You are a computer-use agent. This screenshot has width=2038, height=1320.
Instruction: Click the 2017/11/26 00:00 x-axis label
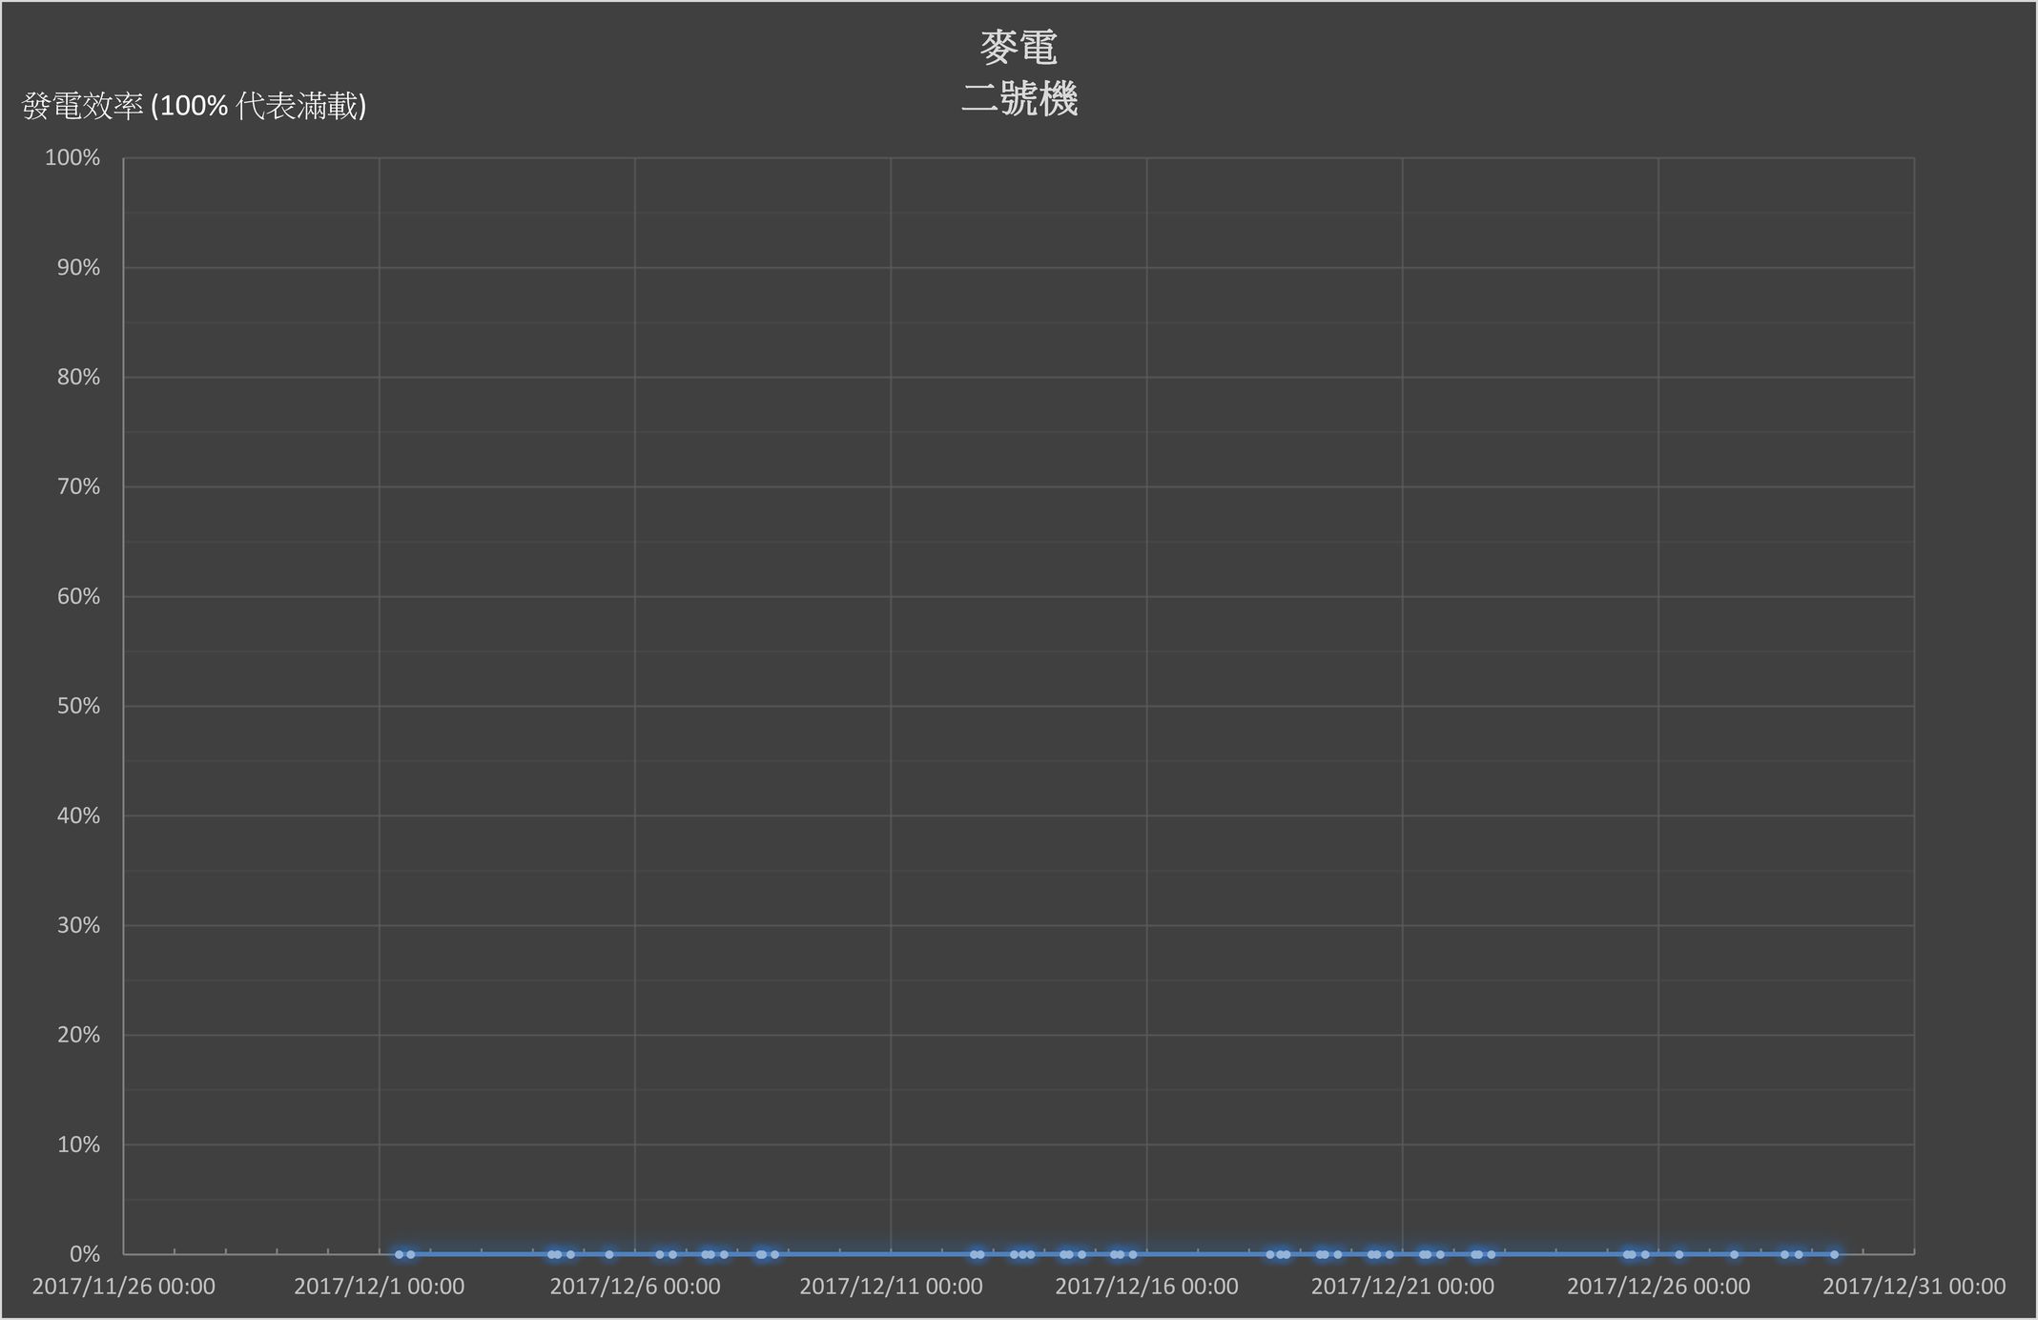(x=124, y=1287)
